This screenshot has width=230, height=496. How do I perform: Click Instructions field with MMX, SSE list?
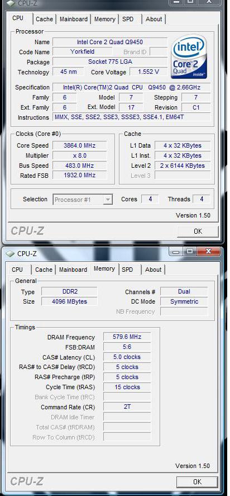(131, 117)
